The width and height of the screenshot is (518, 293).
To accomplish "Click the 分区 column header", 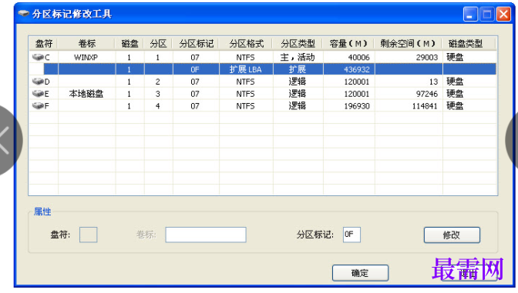I will pos(158,44).
